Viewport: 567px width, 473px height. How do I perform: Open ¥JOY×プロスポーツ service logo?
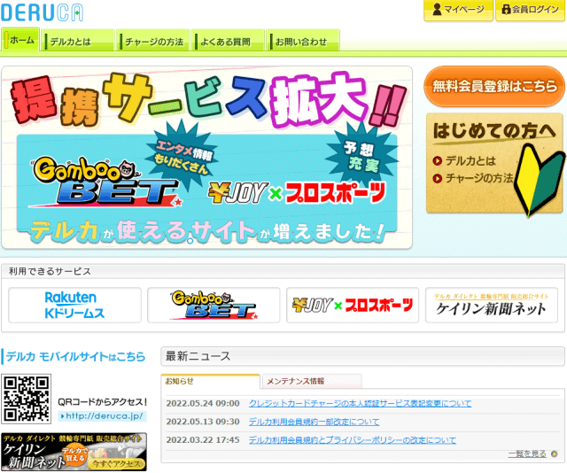(x=353, y=306)
